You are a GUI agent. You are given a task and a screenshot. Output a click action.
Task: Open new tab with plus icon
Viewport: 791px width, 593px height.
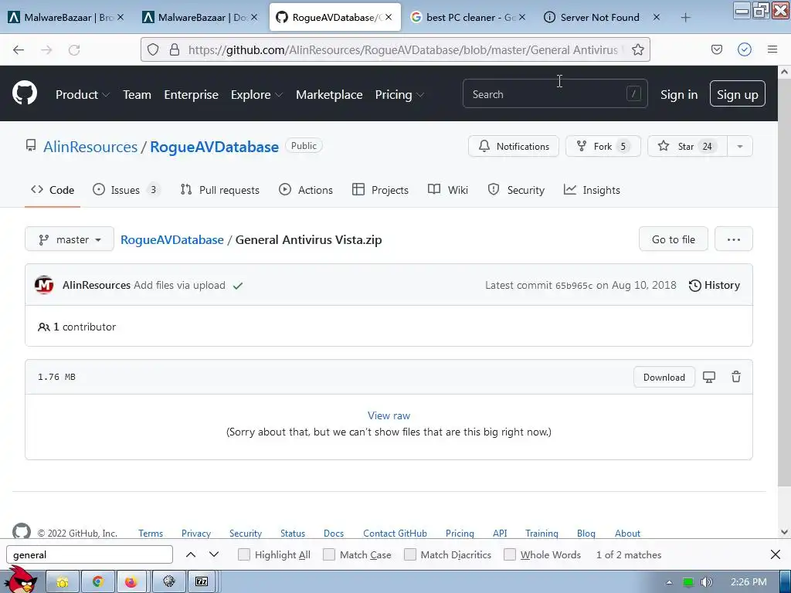coord(685,18)
